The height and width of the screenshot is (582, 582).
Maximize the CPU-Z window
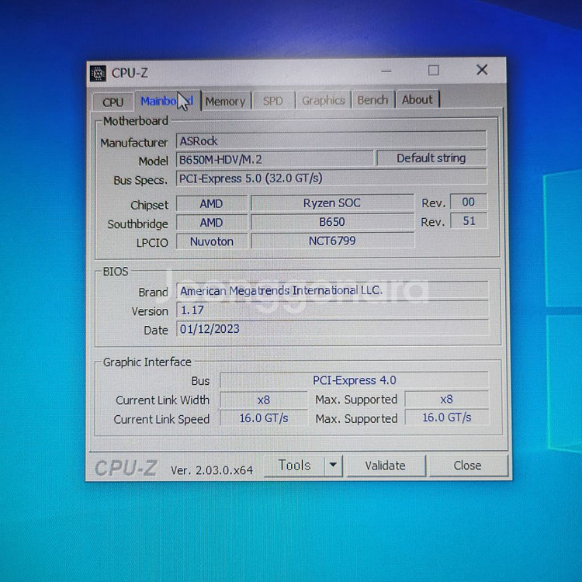point(433,71)
